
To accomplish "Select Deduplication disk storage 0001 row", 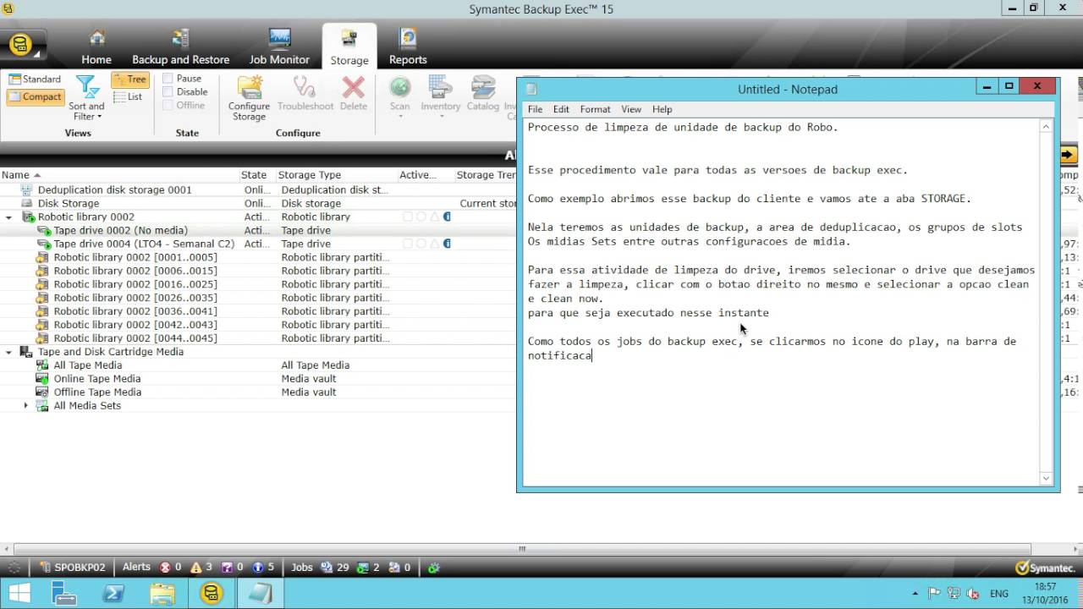I will tap(258, 189).
